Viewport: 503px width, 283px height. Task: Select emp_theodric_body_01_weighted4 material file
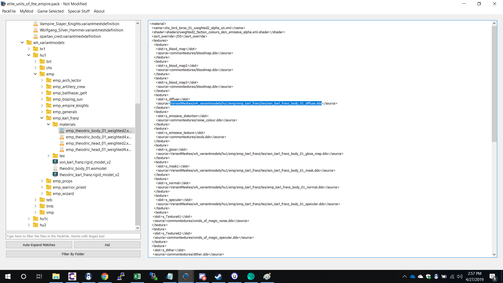tap(99, 137)
